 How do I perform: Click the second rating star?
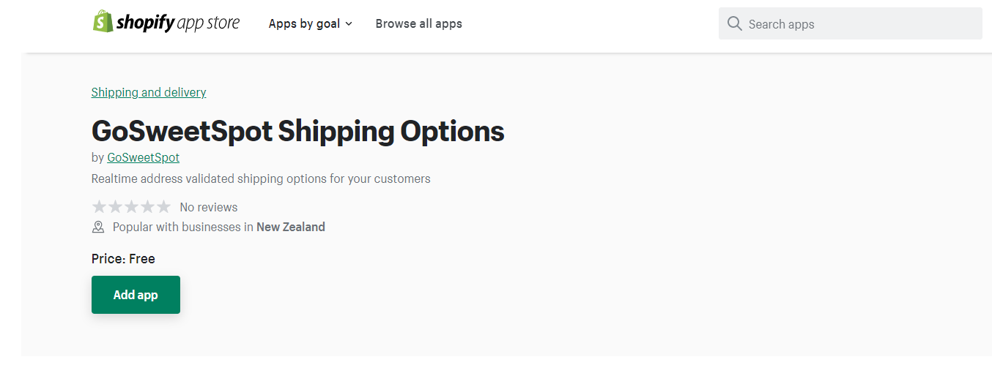tap(116, 207)
